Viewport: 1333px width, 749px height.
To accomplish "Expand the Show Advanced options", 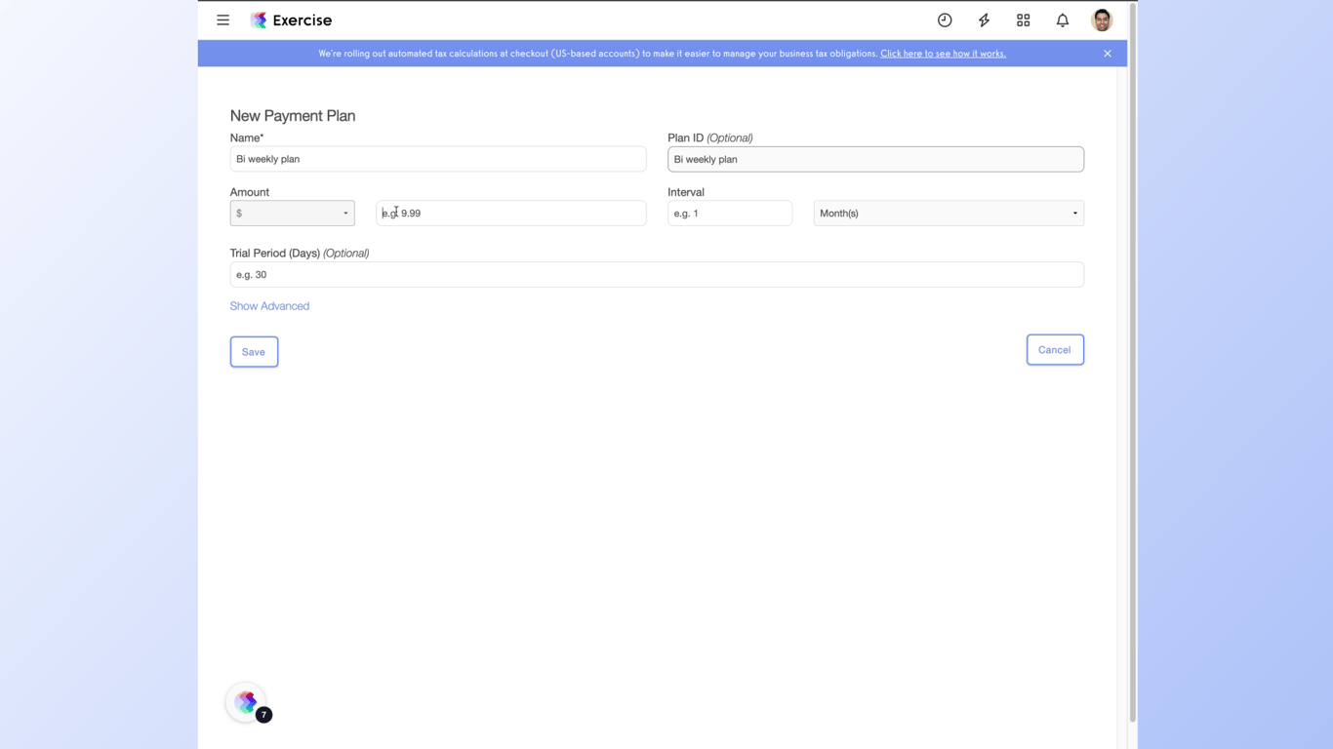I will (269, 306).
